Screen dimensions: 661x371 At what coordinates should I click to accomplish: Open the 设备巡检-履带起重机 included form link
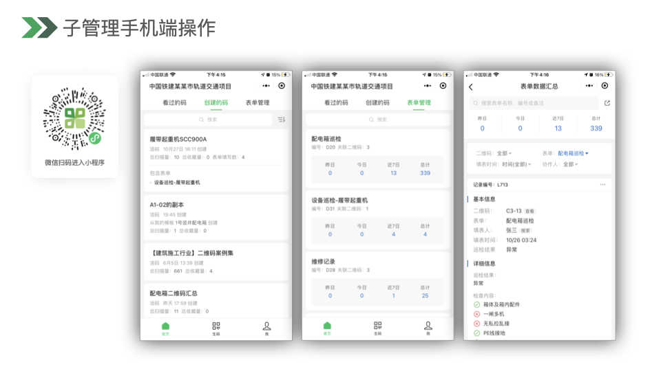[177, 183]
